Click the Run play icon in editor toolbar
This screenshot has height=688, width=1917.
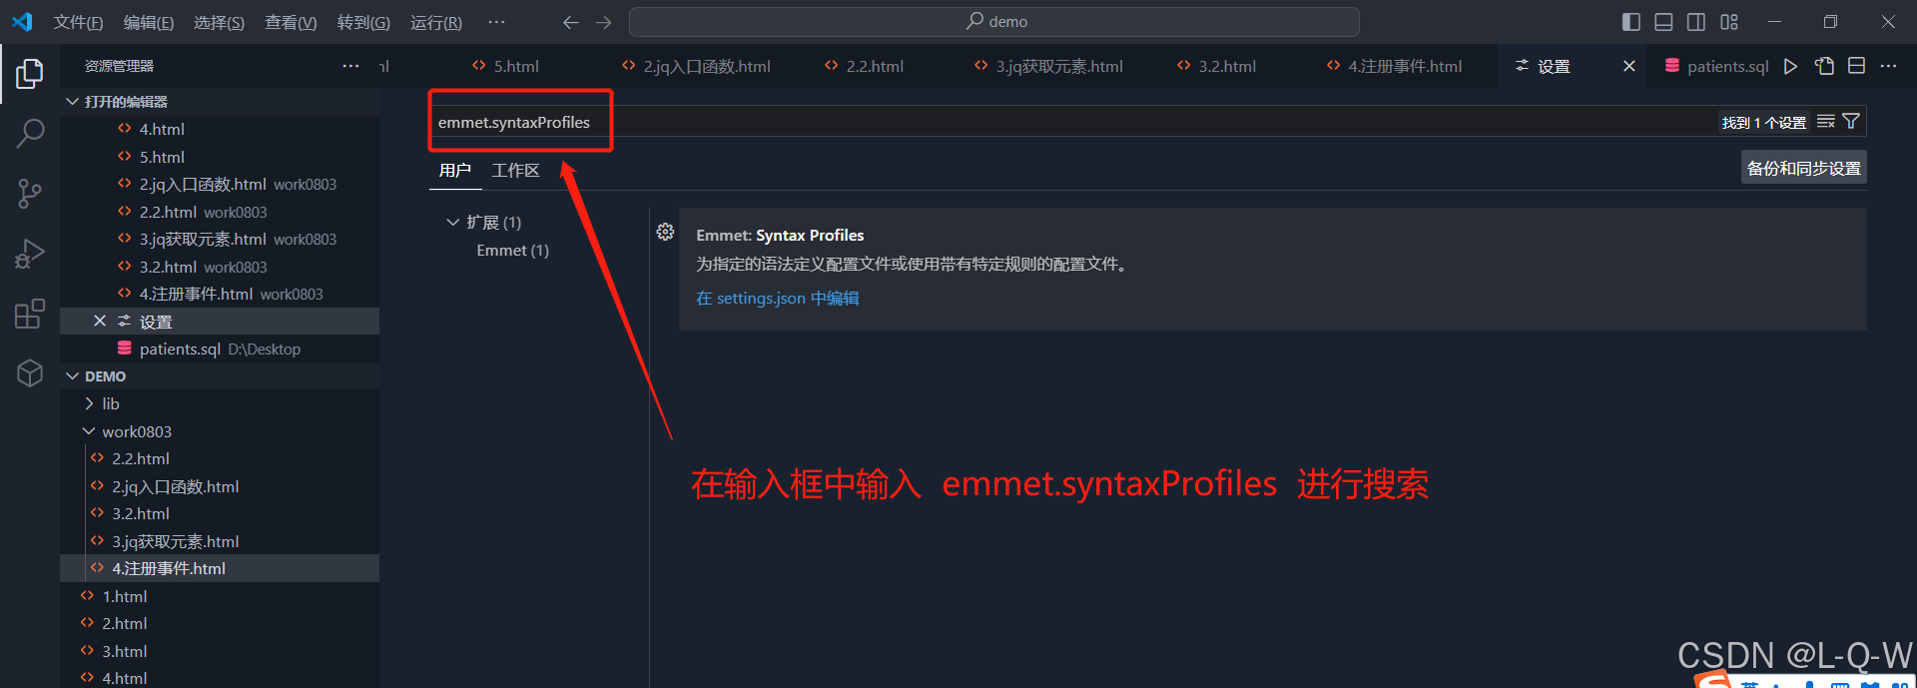pyautogui.click(x=1790, y=66)
